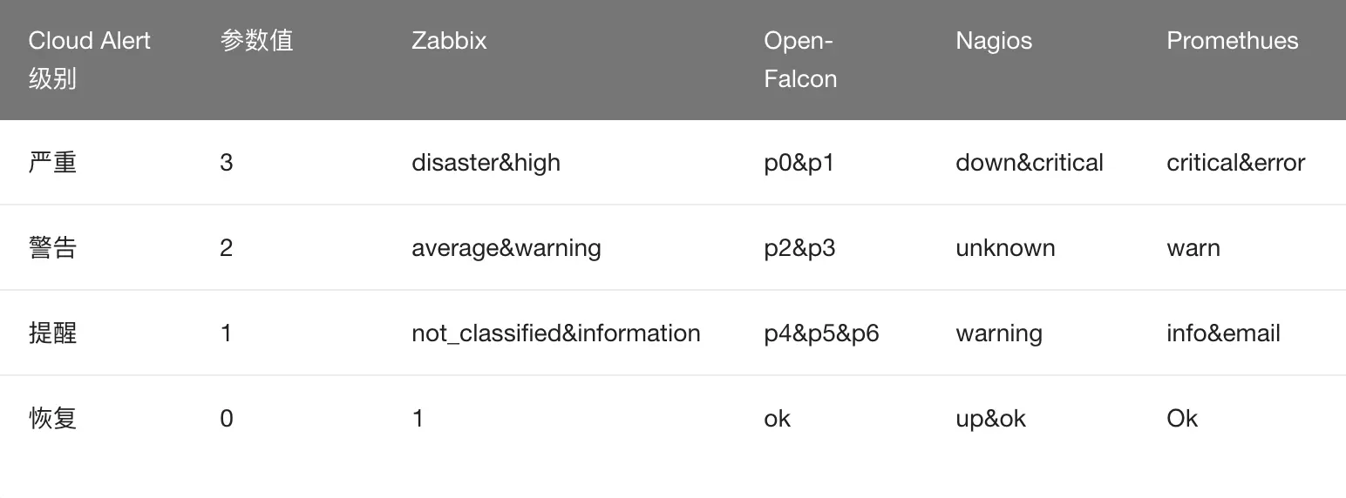Click the disaster&high Zabbix cell
The width and height of the screenshot is (1346, 498).
[x=486, y=163]
